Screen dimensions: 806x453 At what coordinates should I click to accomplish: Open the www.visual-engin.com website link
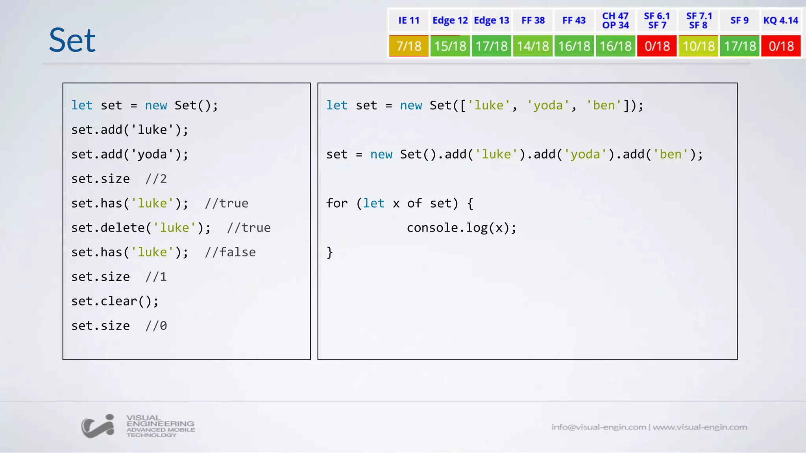[x=700, y=427]
